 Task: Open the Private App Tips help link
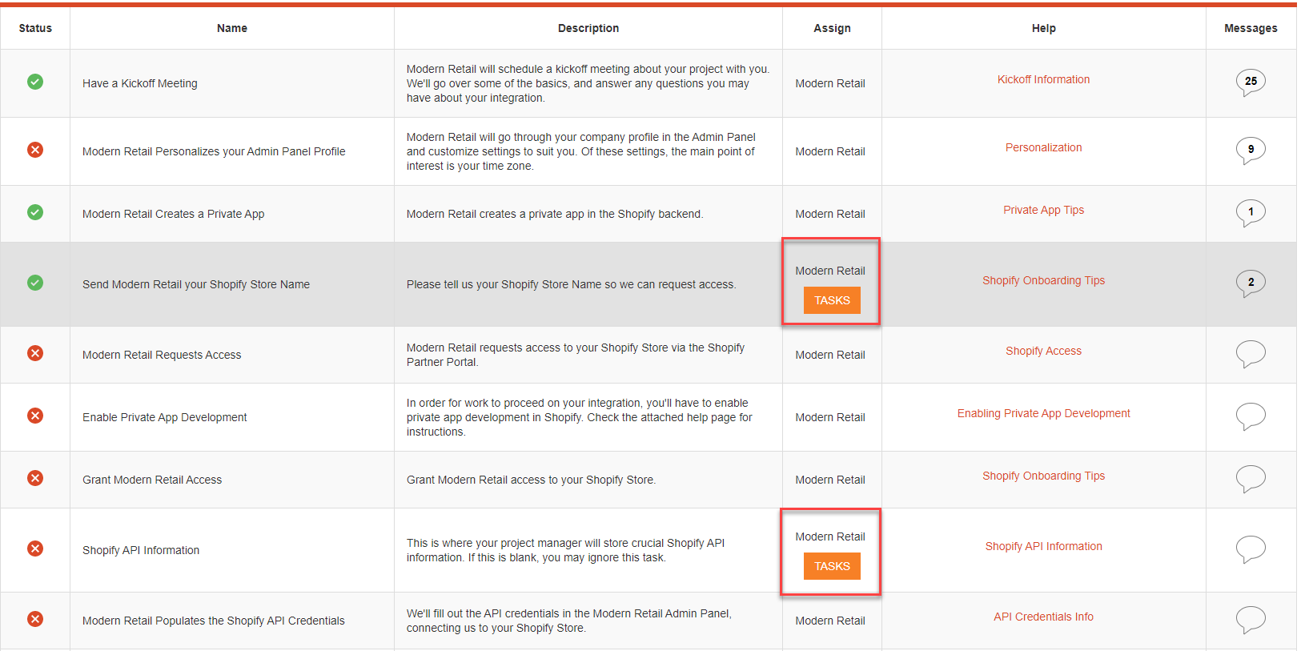[x=1043, y=210]
